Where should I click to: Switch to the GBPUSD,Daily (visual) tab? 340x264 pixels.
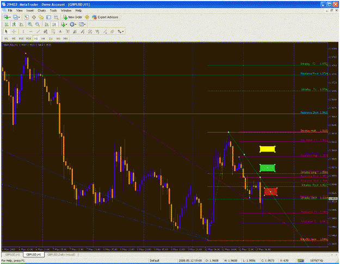point(61,254)
